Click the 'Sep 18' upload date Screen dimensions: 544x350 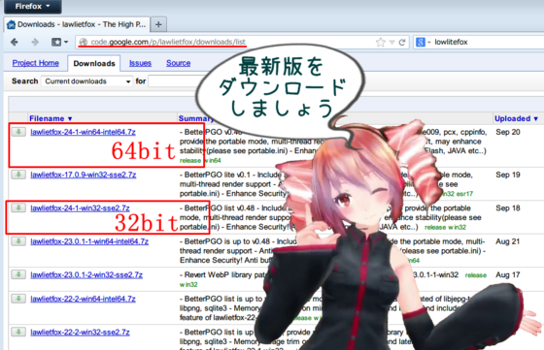508,208
